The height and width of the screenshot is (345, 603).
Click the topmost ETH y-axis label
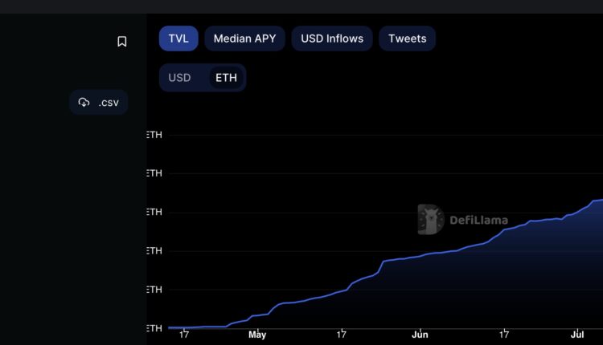coord(154,135)
